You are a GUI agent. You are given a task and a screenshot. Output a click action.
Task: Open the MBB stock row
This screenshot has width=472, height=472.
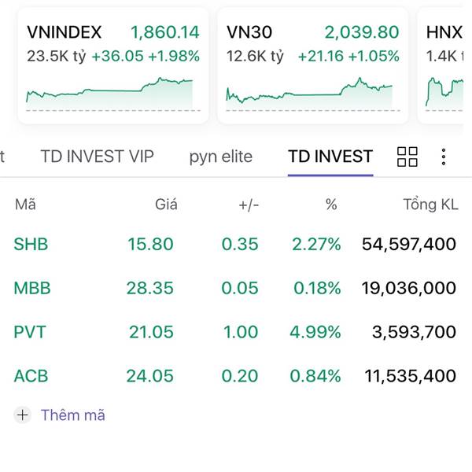[x=234, y=289]
